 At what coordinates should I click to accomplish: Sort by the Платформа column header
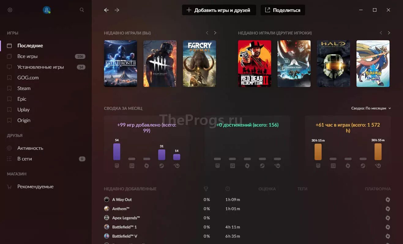378,189
